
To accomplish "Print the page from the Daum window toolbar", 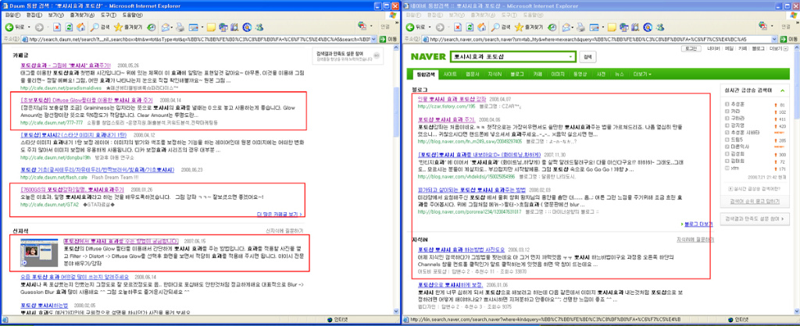I will [x=181, y=27].
